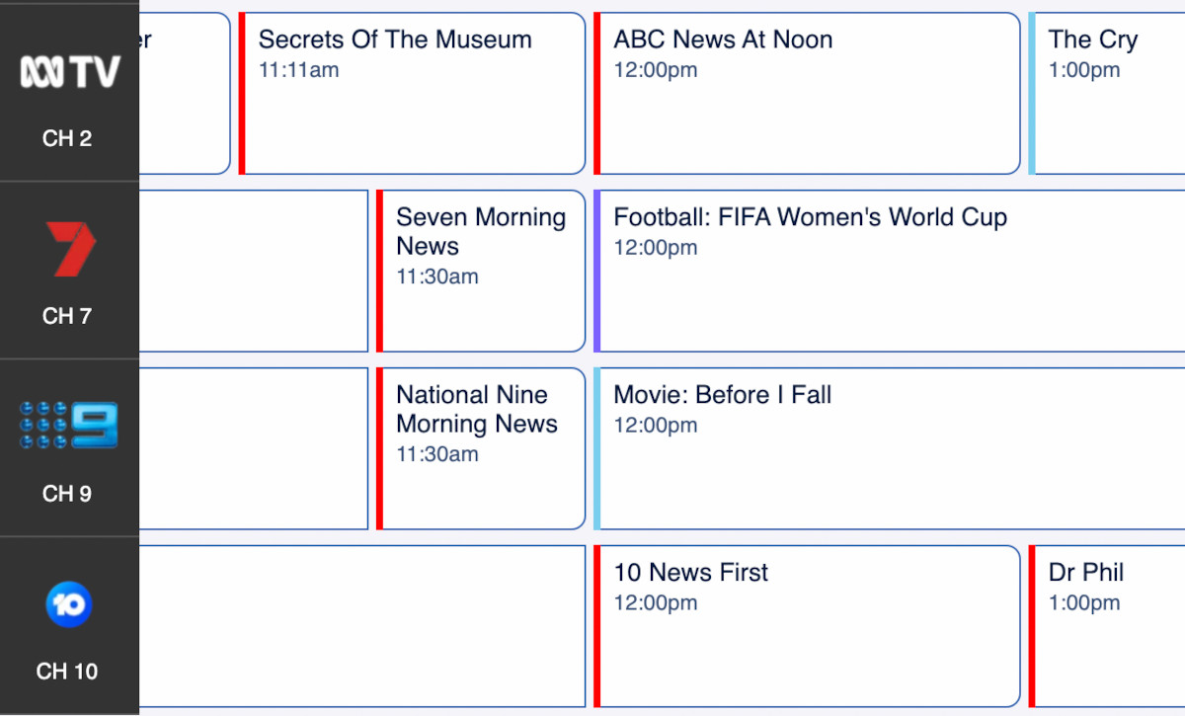Open the Secrets Of The Museum program
The width and height of the screenshot is (1185, 716).
point(410,93)
